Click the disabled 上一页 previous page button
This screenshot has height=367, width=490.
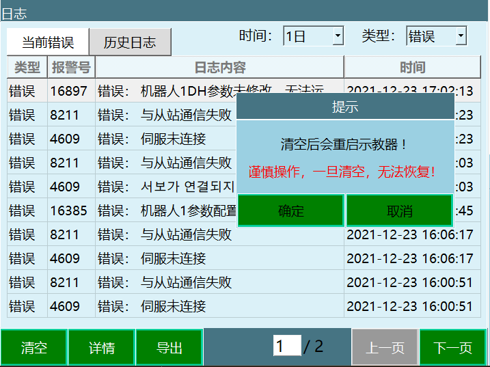pos(385,348)
